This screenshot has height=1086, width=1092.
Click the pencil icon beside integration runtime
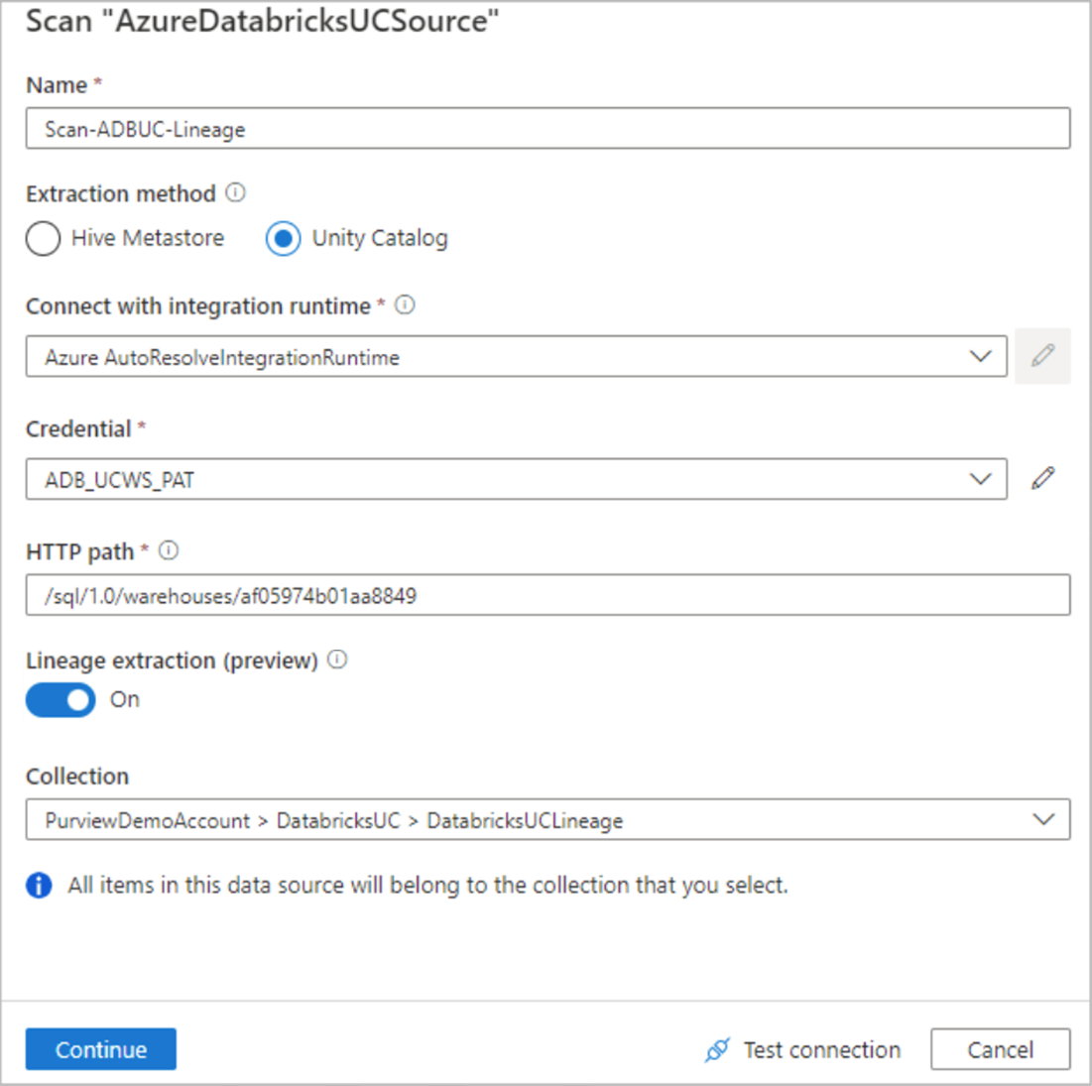point(1042,356)
